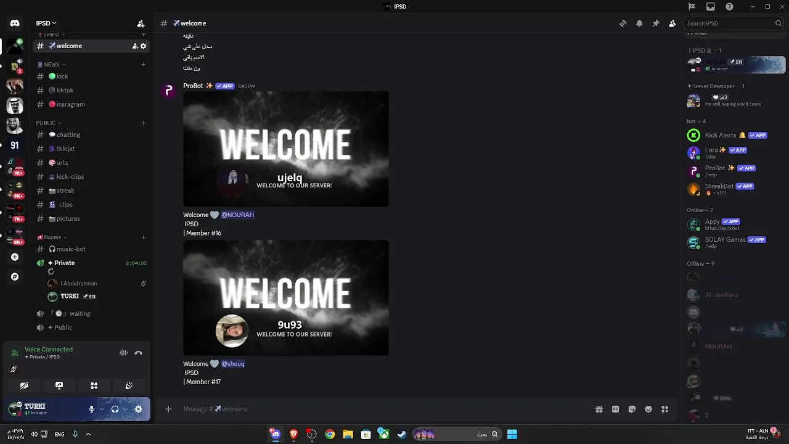Image resolution: width=789 pixels, height=444 pixels.
Task: Open the Threads icon in channel header
Action: [623, 23]
